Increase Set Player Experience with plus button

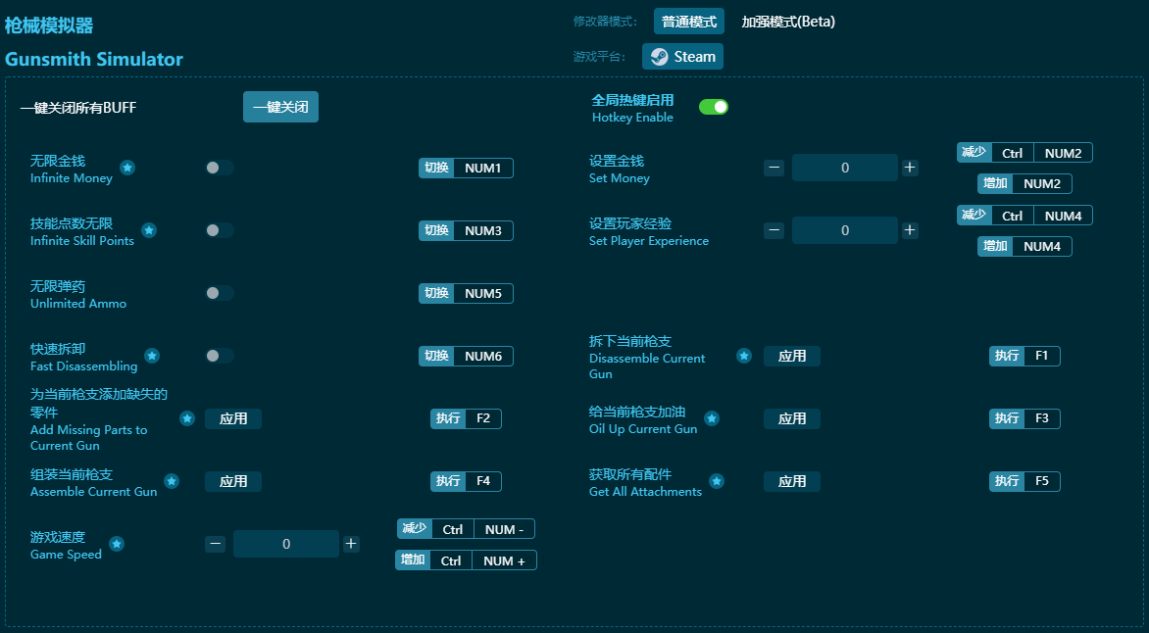tap(910, 230)
